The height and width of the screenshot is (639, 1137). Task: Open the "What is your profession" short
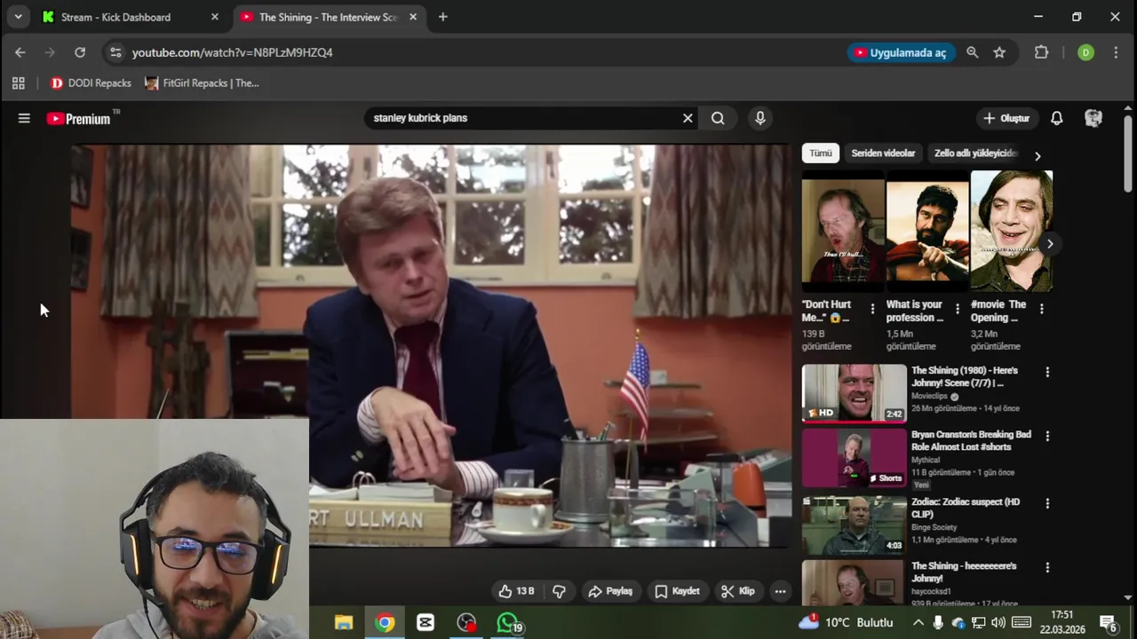click(927, 231)
